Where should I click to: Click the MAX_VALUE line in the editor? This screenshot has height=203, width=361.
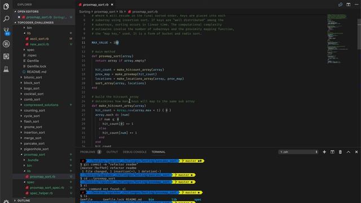point(105,43)
